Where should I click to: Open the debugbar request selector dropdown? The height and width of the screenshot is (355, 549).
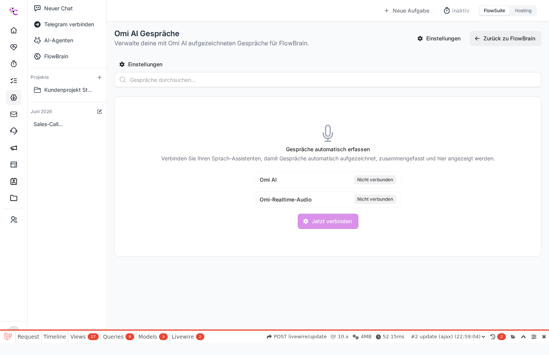[448, 337]
